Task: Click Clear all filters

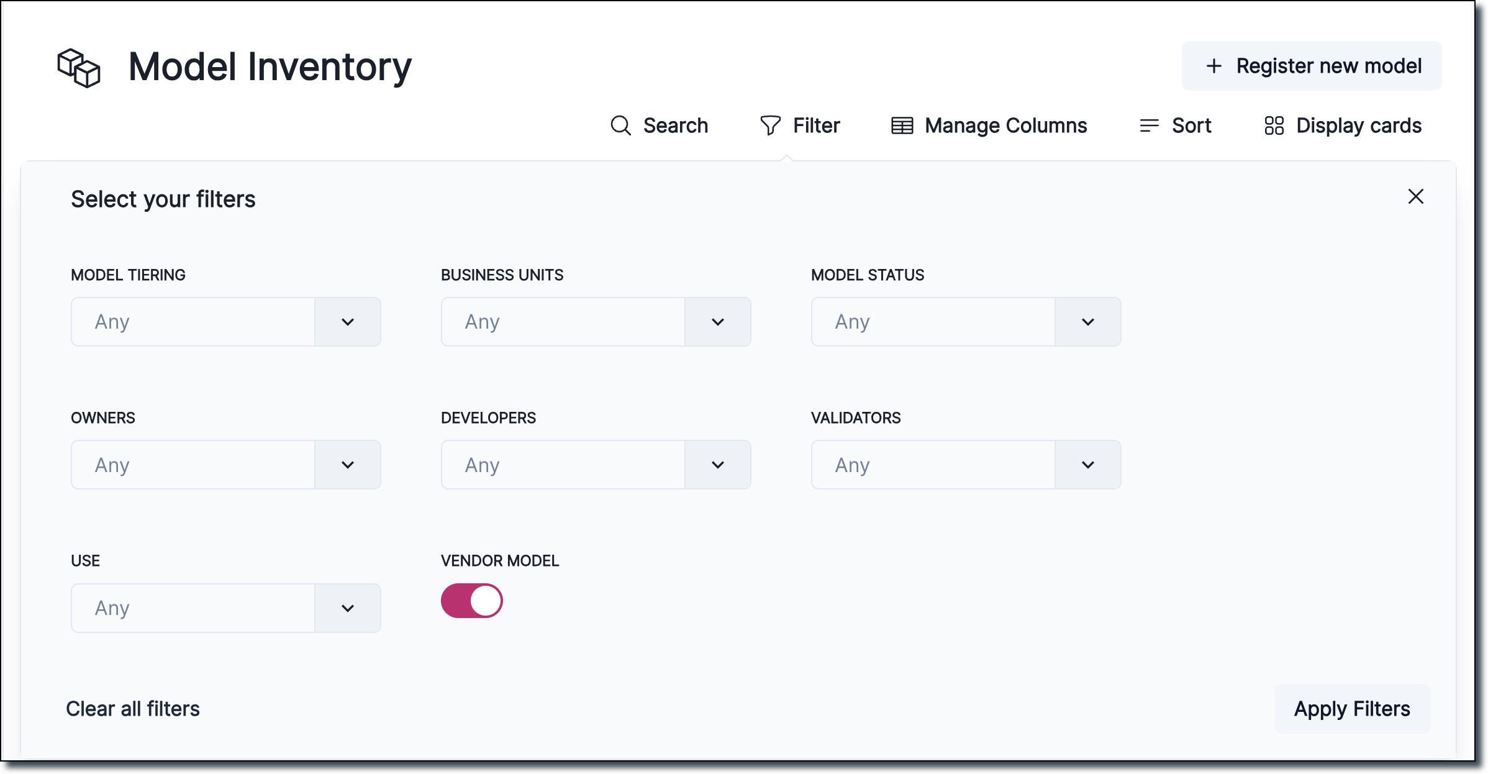Action: (x=133, y=708)
